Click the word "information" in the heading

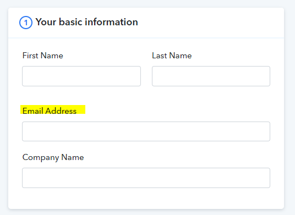tap(112, 22)
